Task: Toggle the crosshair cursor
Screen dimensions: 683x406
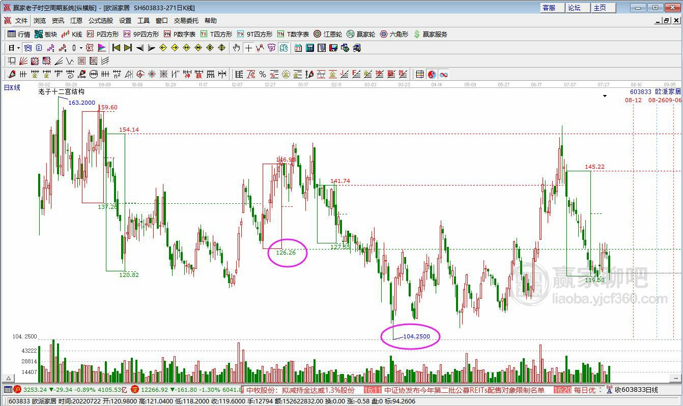Action: tap(248, 48)
